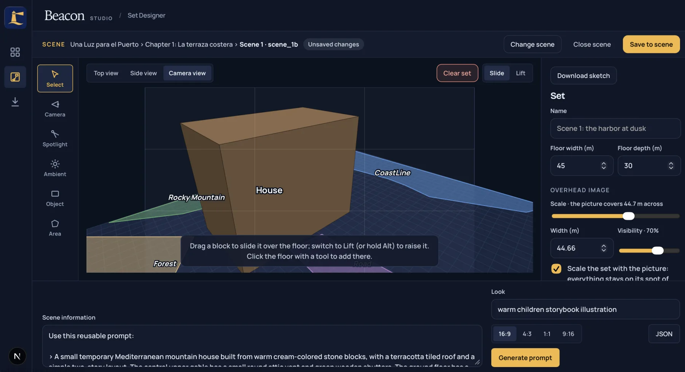This screenshot has height=372, width=685.
Task: Switch to Camera view tab
Action: click(187, 73)
